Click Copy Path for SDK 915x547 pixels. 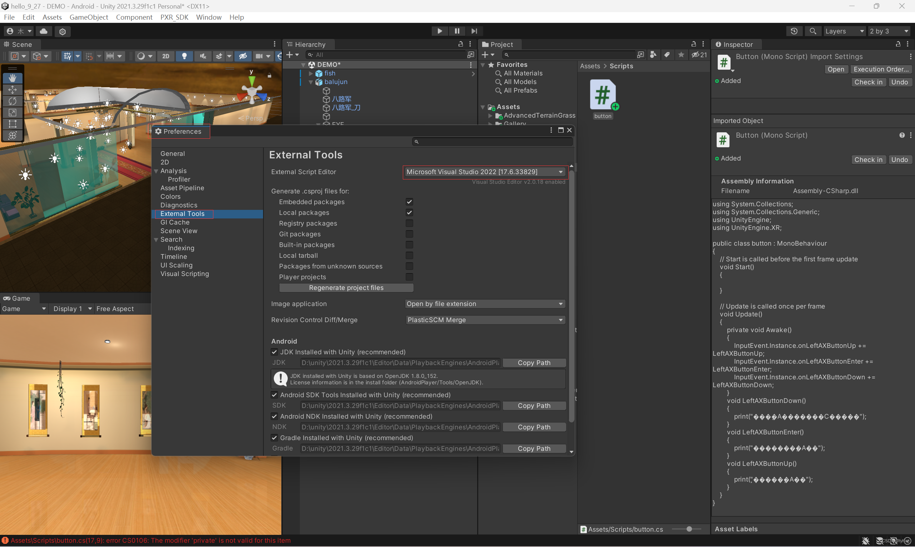click(x=534, y=405)
